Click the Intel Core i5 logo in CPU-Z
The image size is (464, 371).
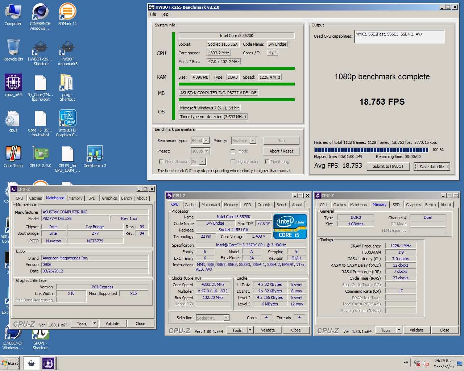290,226
